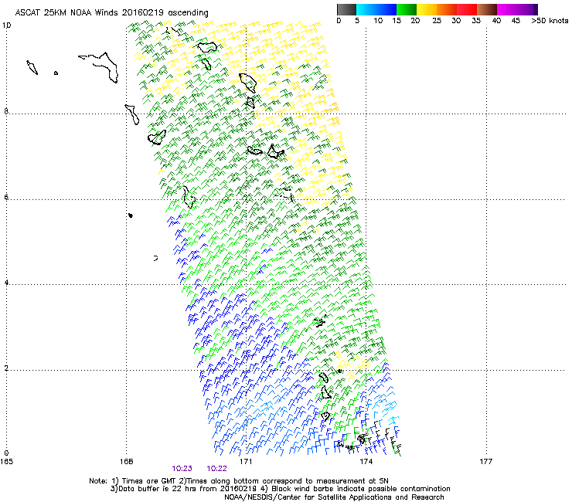Click longitude label '165' on bottom axis
This screenshot has width=572, height=502.
[6, 462]
